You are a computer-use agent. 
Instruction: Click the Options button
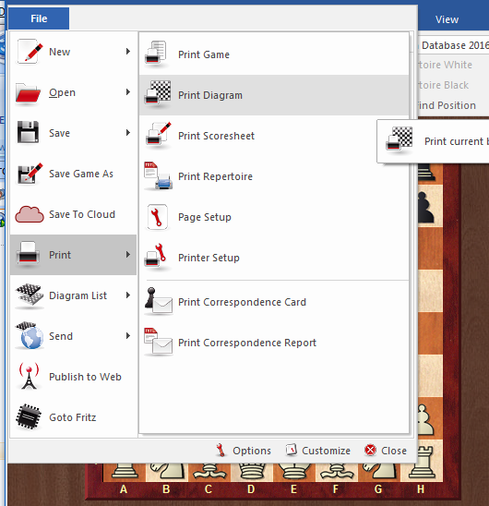[x=244, y=451]
